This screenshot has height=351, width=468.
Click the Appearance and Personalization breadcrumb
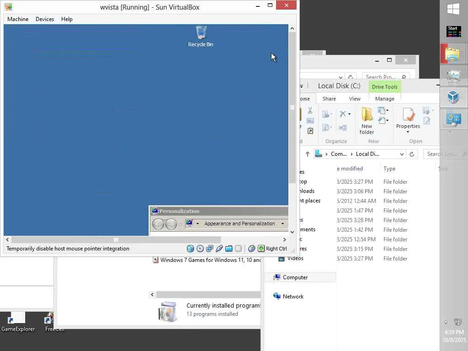239,223
